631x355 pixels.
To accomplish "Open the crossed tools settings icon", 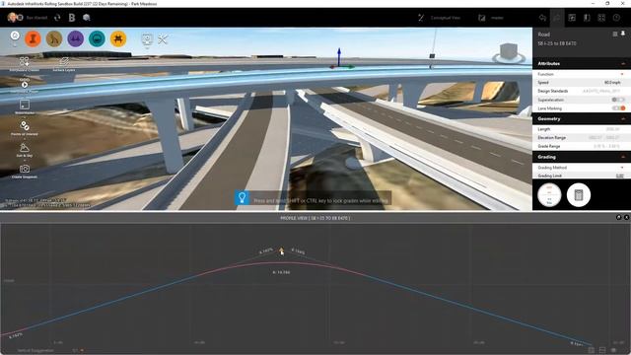I will pos(163,39).
